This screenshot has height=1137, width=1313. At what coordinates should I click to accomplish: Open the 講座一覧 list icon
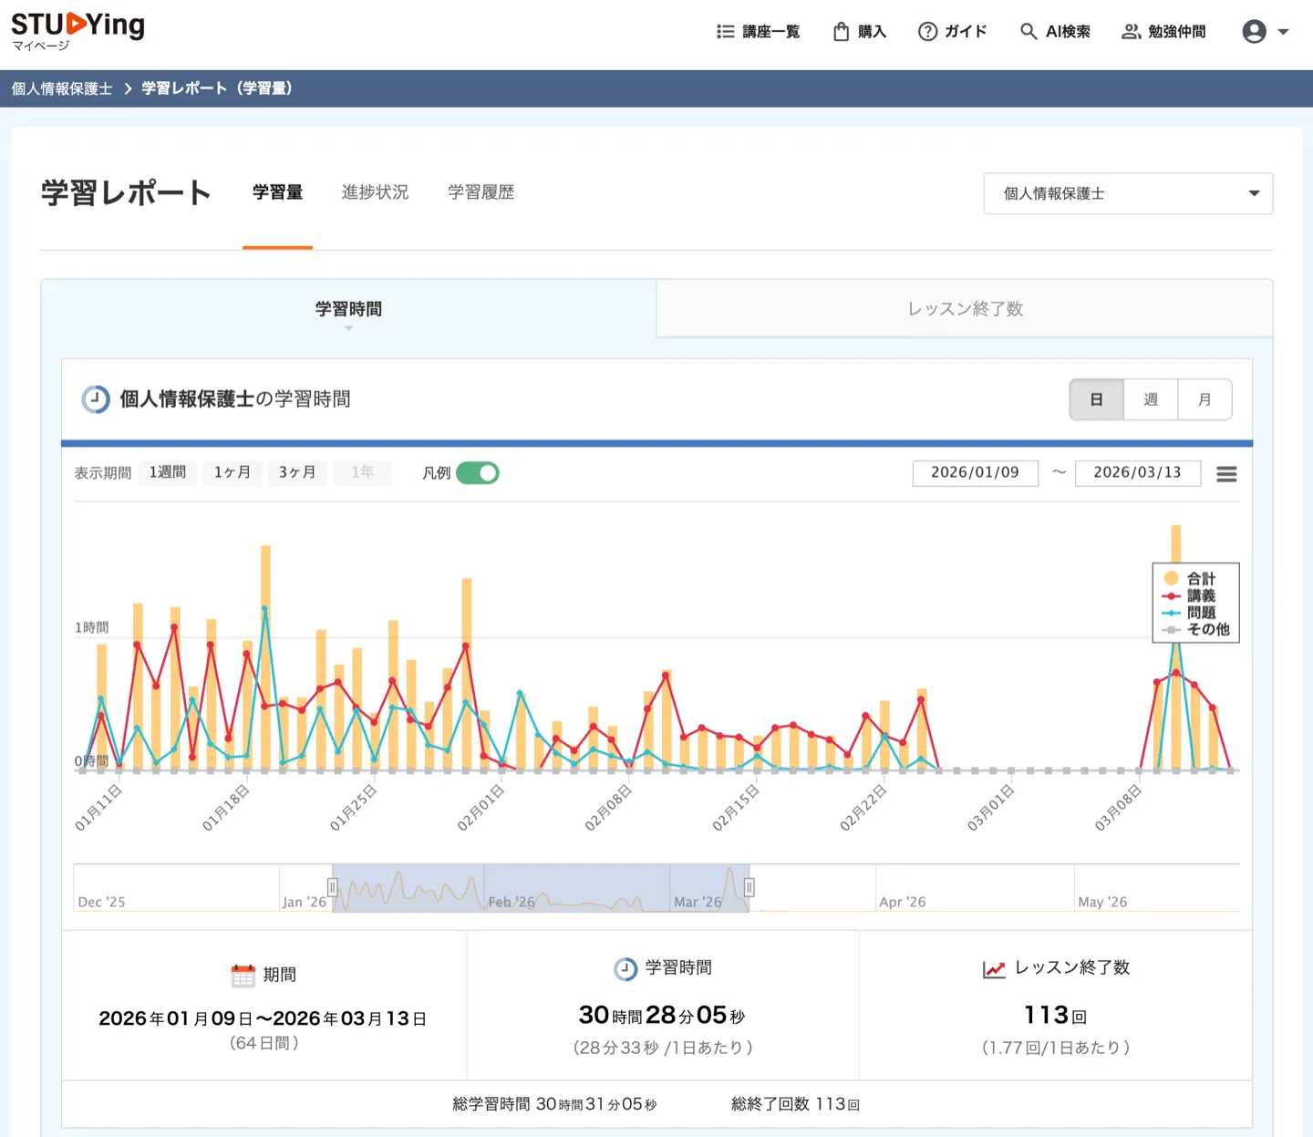726,32
